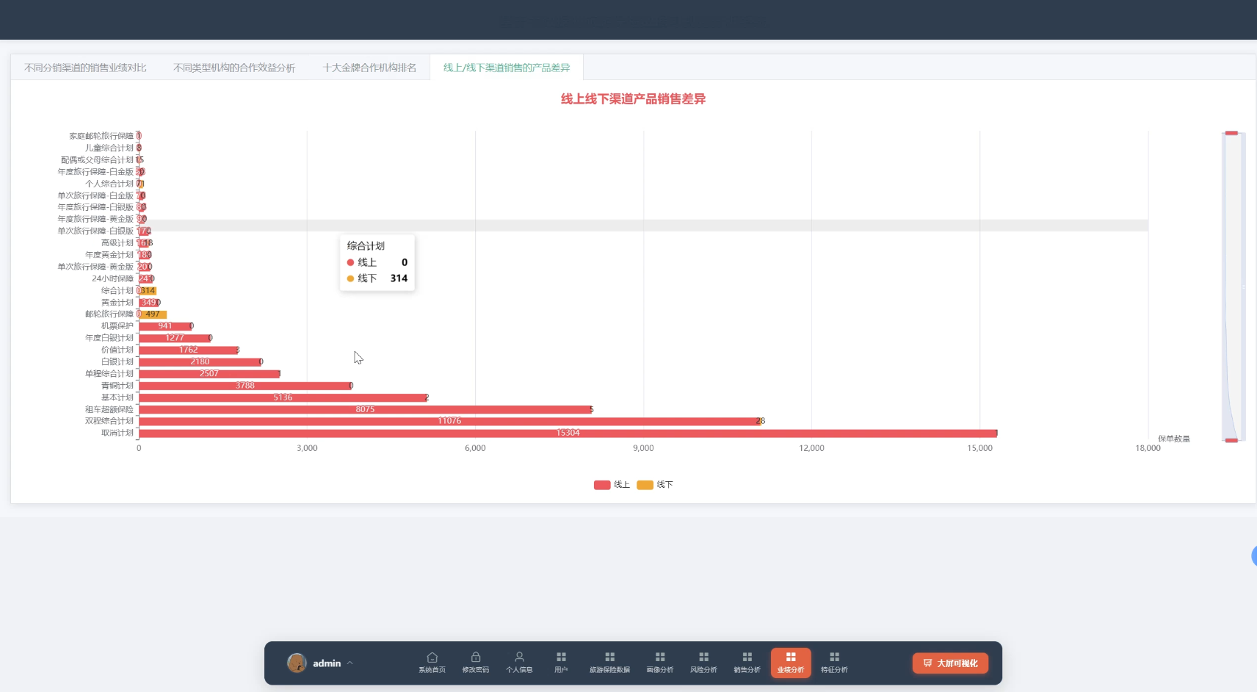Screen dimensions: 1257x692
Task: Click the 保单数量 axis name label
Action: (x=1174, y=439)
